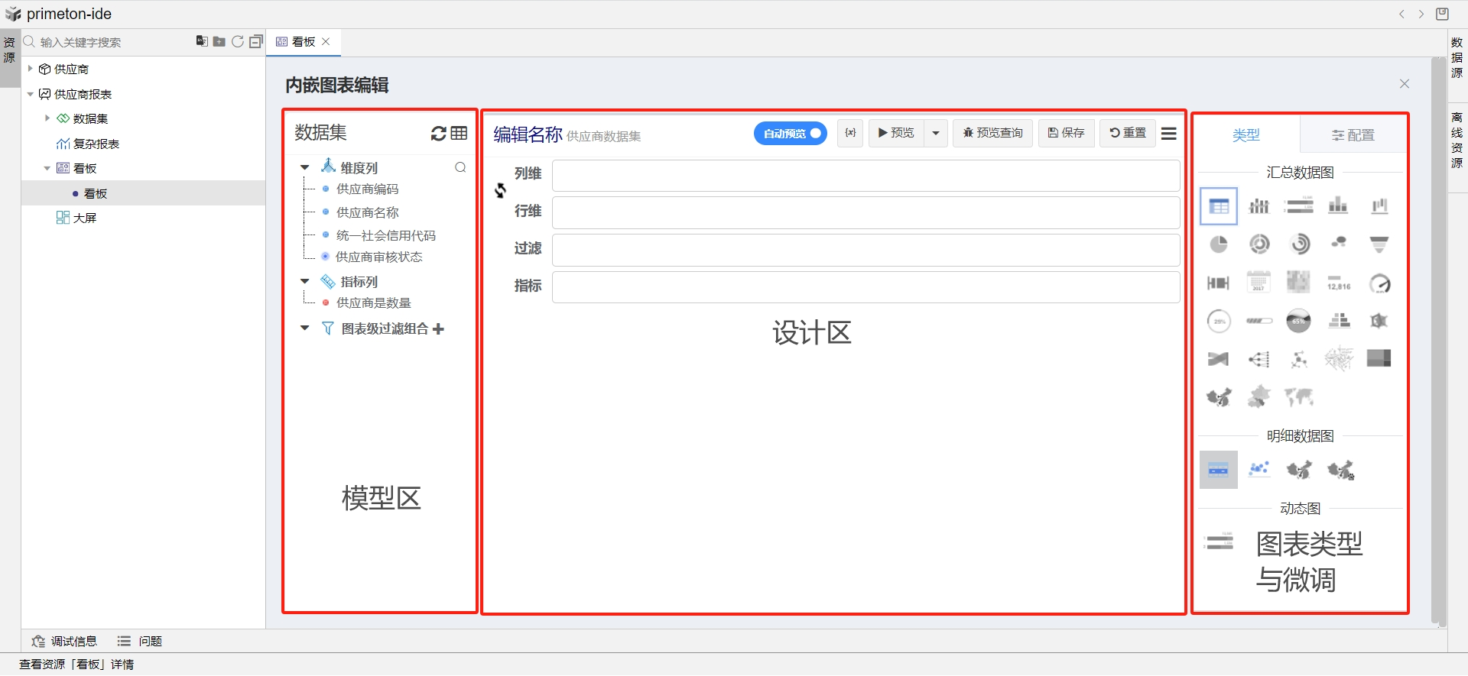
Task: Switch to the 配置 tab
Action: coord(1353,135)
